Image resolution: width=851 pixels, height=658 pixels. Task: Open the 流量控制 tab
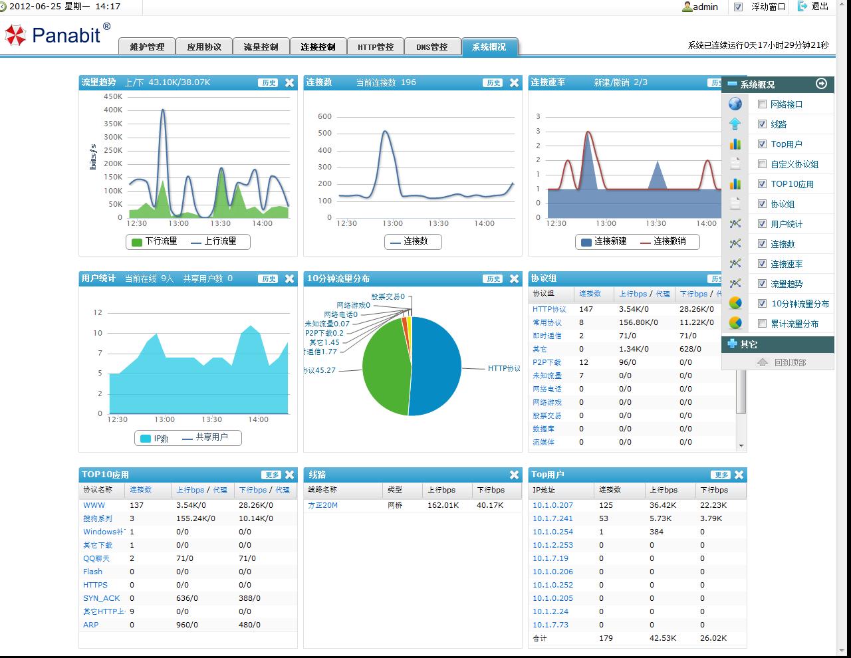tap(261, 47)
